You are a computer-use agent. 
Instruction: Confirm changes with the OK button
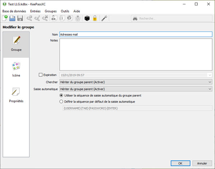180,163
